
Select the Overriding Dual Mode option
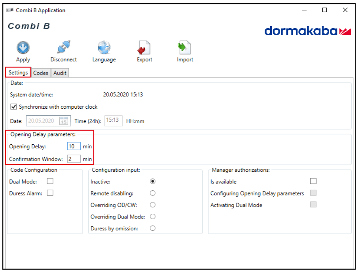[x=153, y=216]
